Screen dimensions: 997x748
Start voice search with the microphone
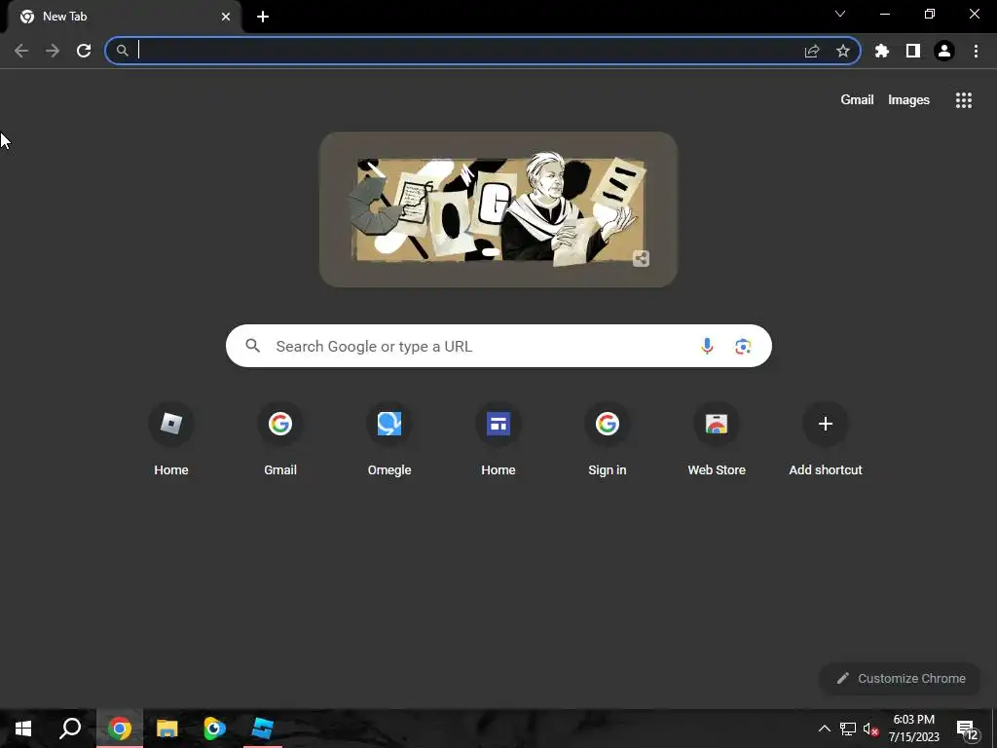click(707, 346)
